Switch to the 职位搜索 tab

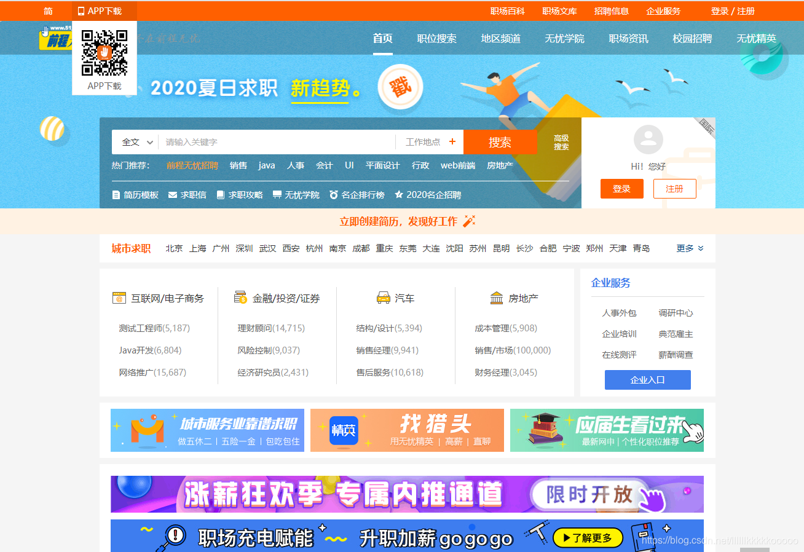(x=436, y=38)
